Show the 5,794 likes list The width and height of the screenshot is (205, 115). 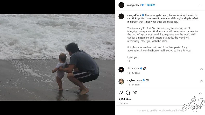click(x=125, y=99)
